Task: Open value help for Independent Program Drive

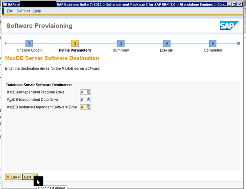Action: [x=88, y=92]
